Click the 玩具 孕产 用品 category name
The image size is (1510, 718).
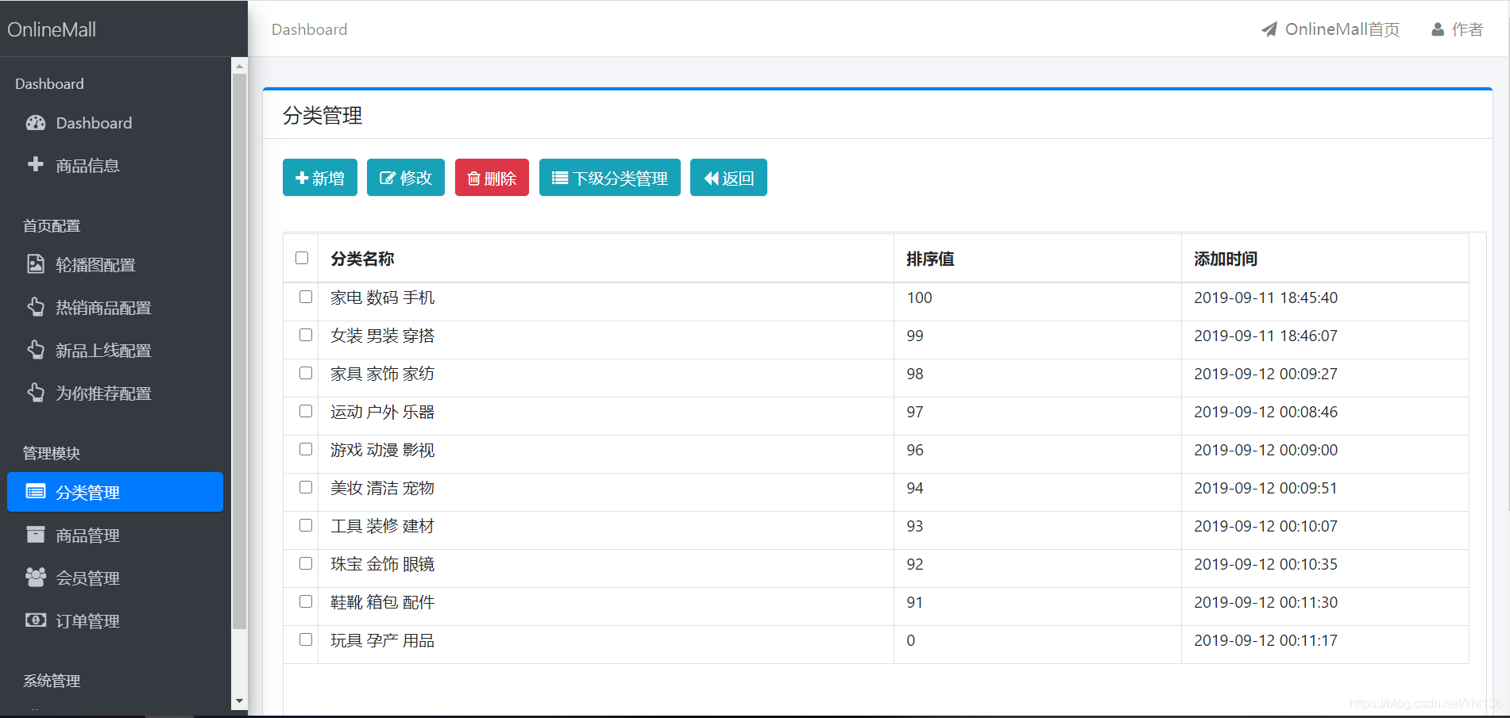[383, 640]
